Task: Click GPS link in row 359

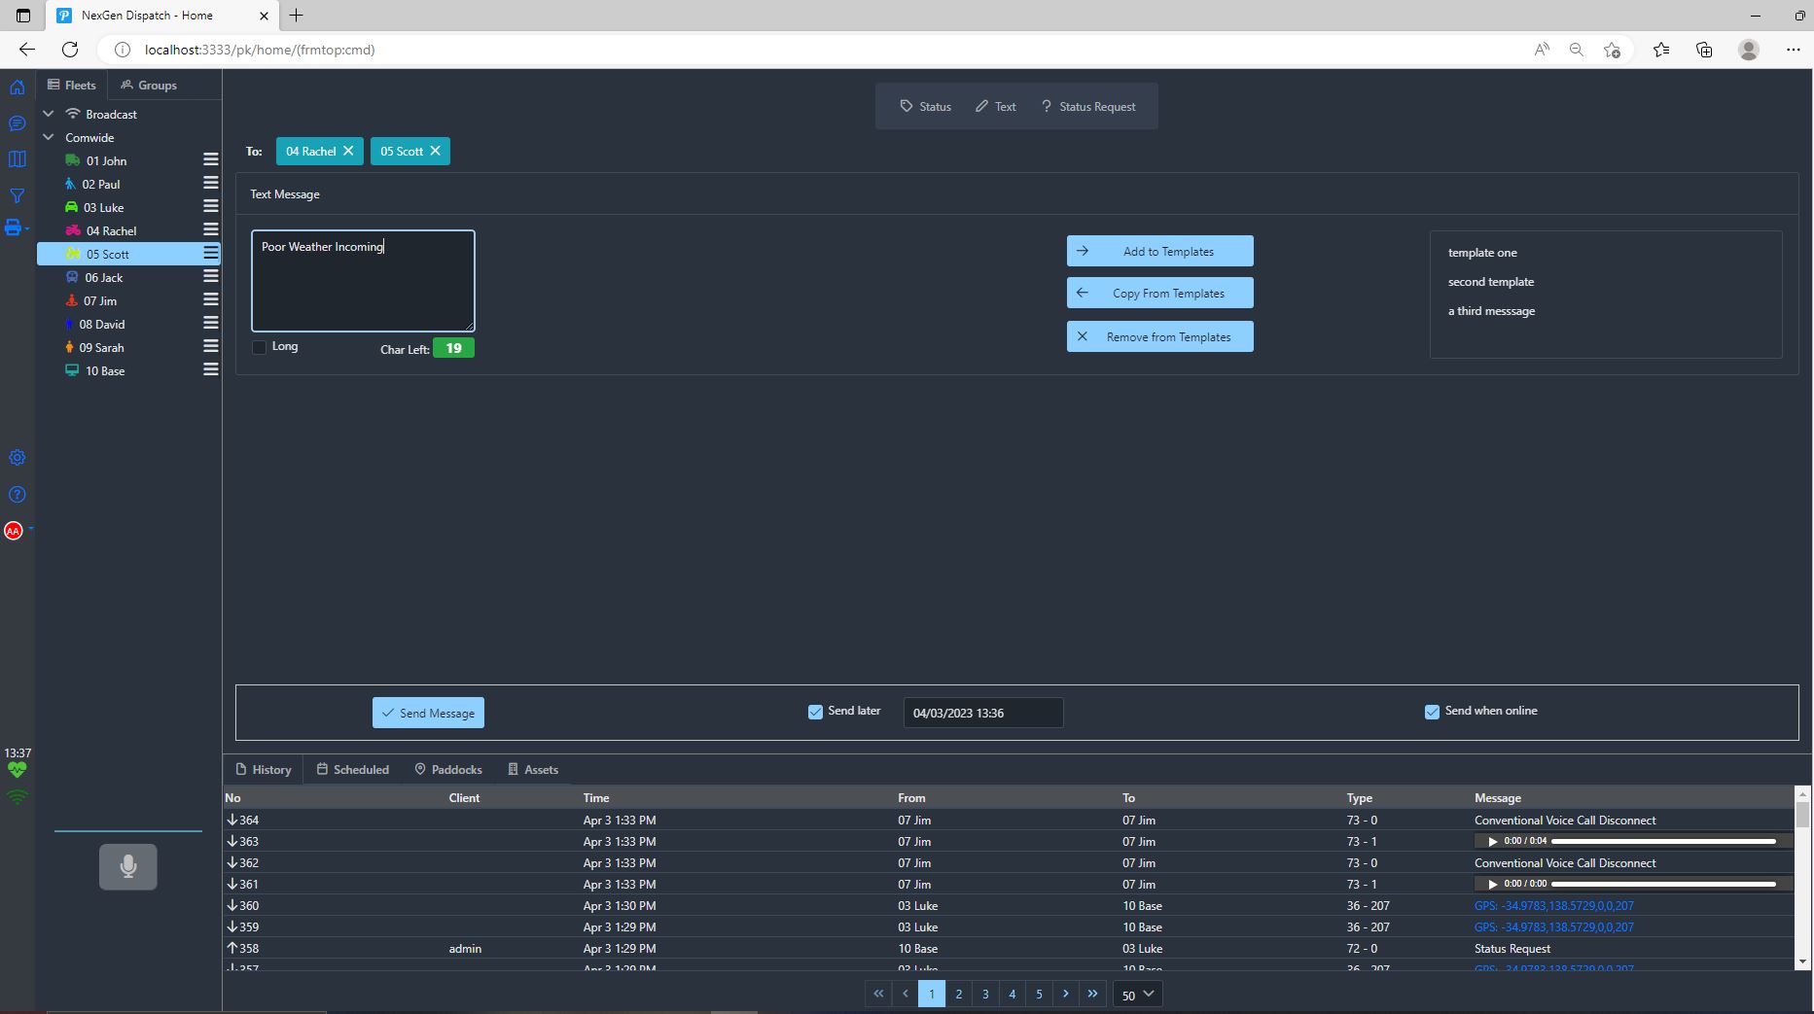Action: (1553, 927)
